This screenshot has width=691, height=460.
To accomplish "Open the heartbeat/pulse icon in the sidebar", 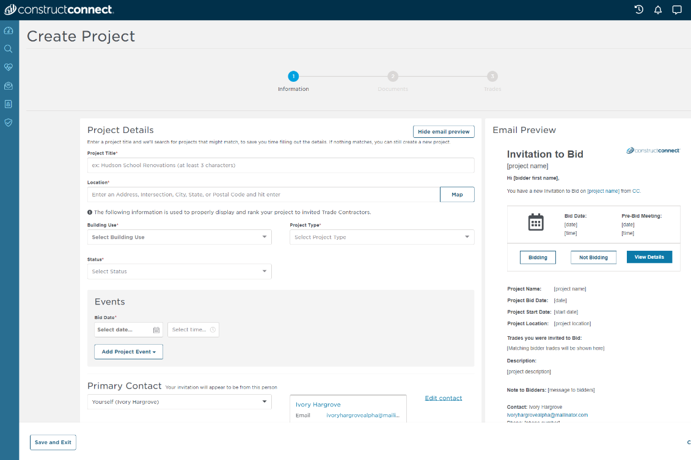I will (x=9, y=67).
